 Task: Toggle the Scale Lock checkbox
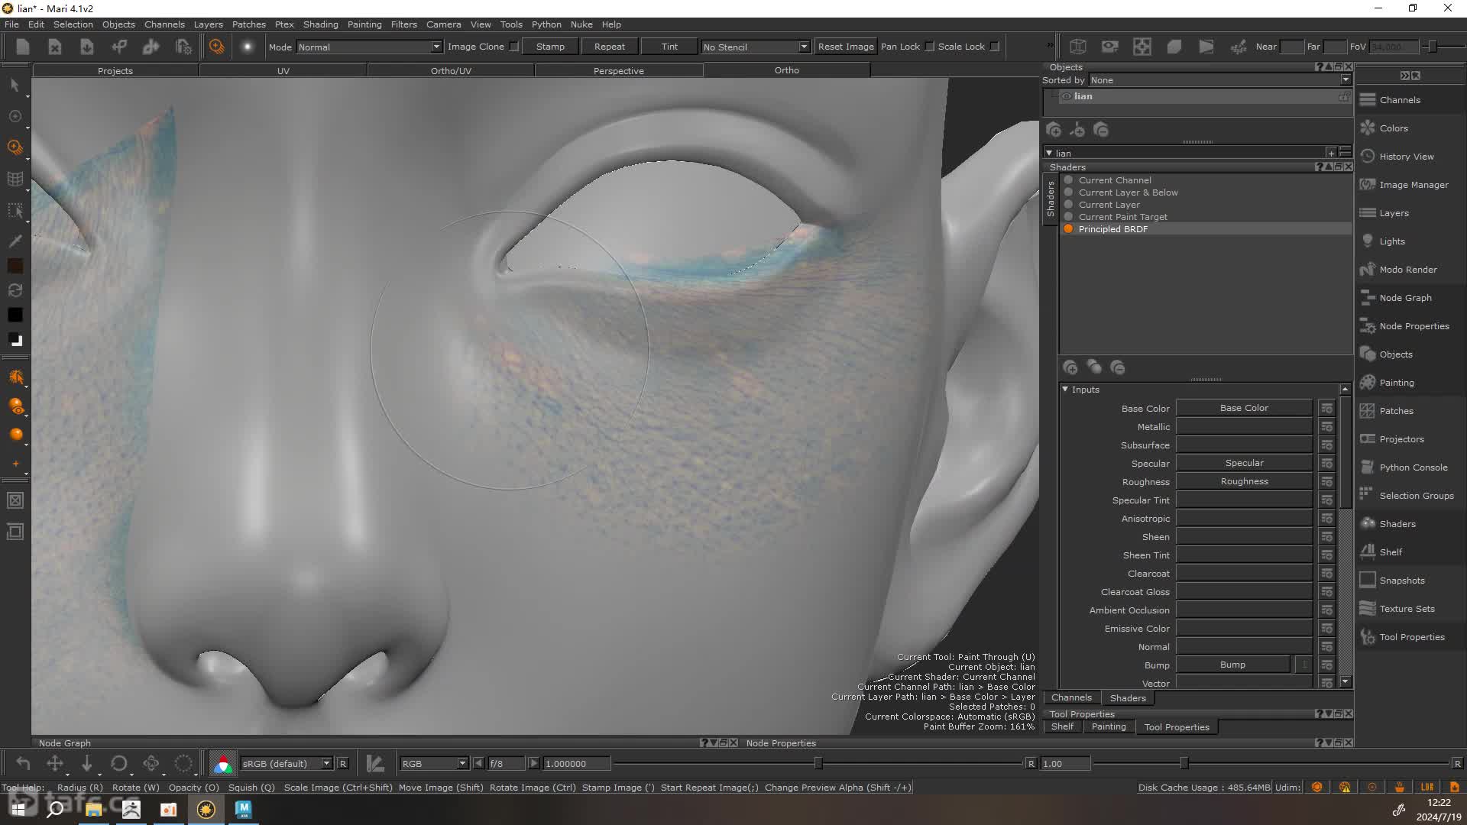click(994, 47)
